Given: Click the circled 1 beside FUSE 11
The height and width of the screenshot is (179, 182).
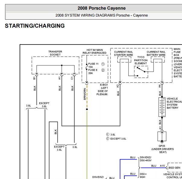Looking at the screenshot, I should pos(103,64).
